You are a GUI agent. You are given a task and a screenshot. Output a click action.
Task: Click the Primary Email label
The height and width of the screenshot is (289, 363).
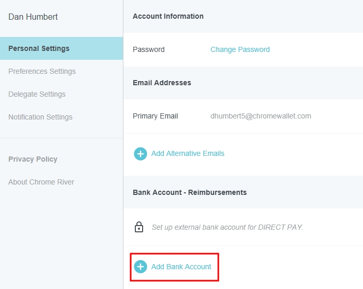coord(155,116)
